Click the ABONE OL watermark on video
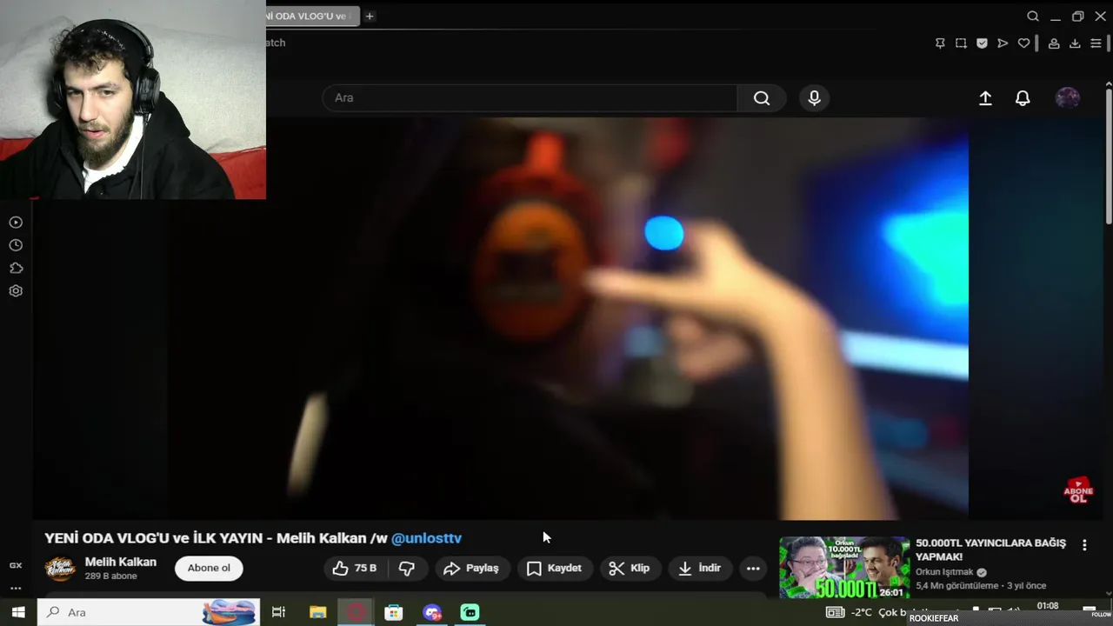Image resolution: width=1113 pixels, height=626 pixels. (x=1078, y=491)
